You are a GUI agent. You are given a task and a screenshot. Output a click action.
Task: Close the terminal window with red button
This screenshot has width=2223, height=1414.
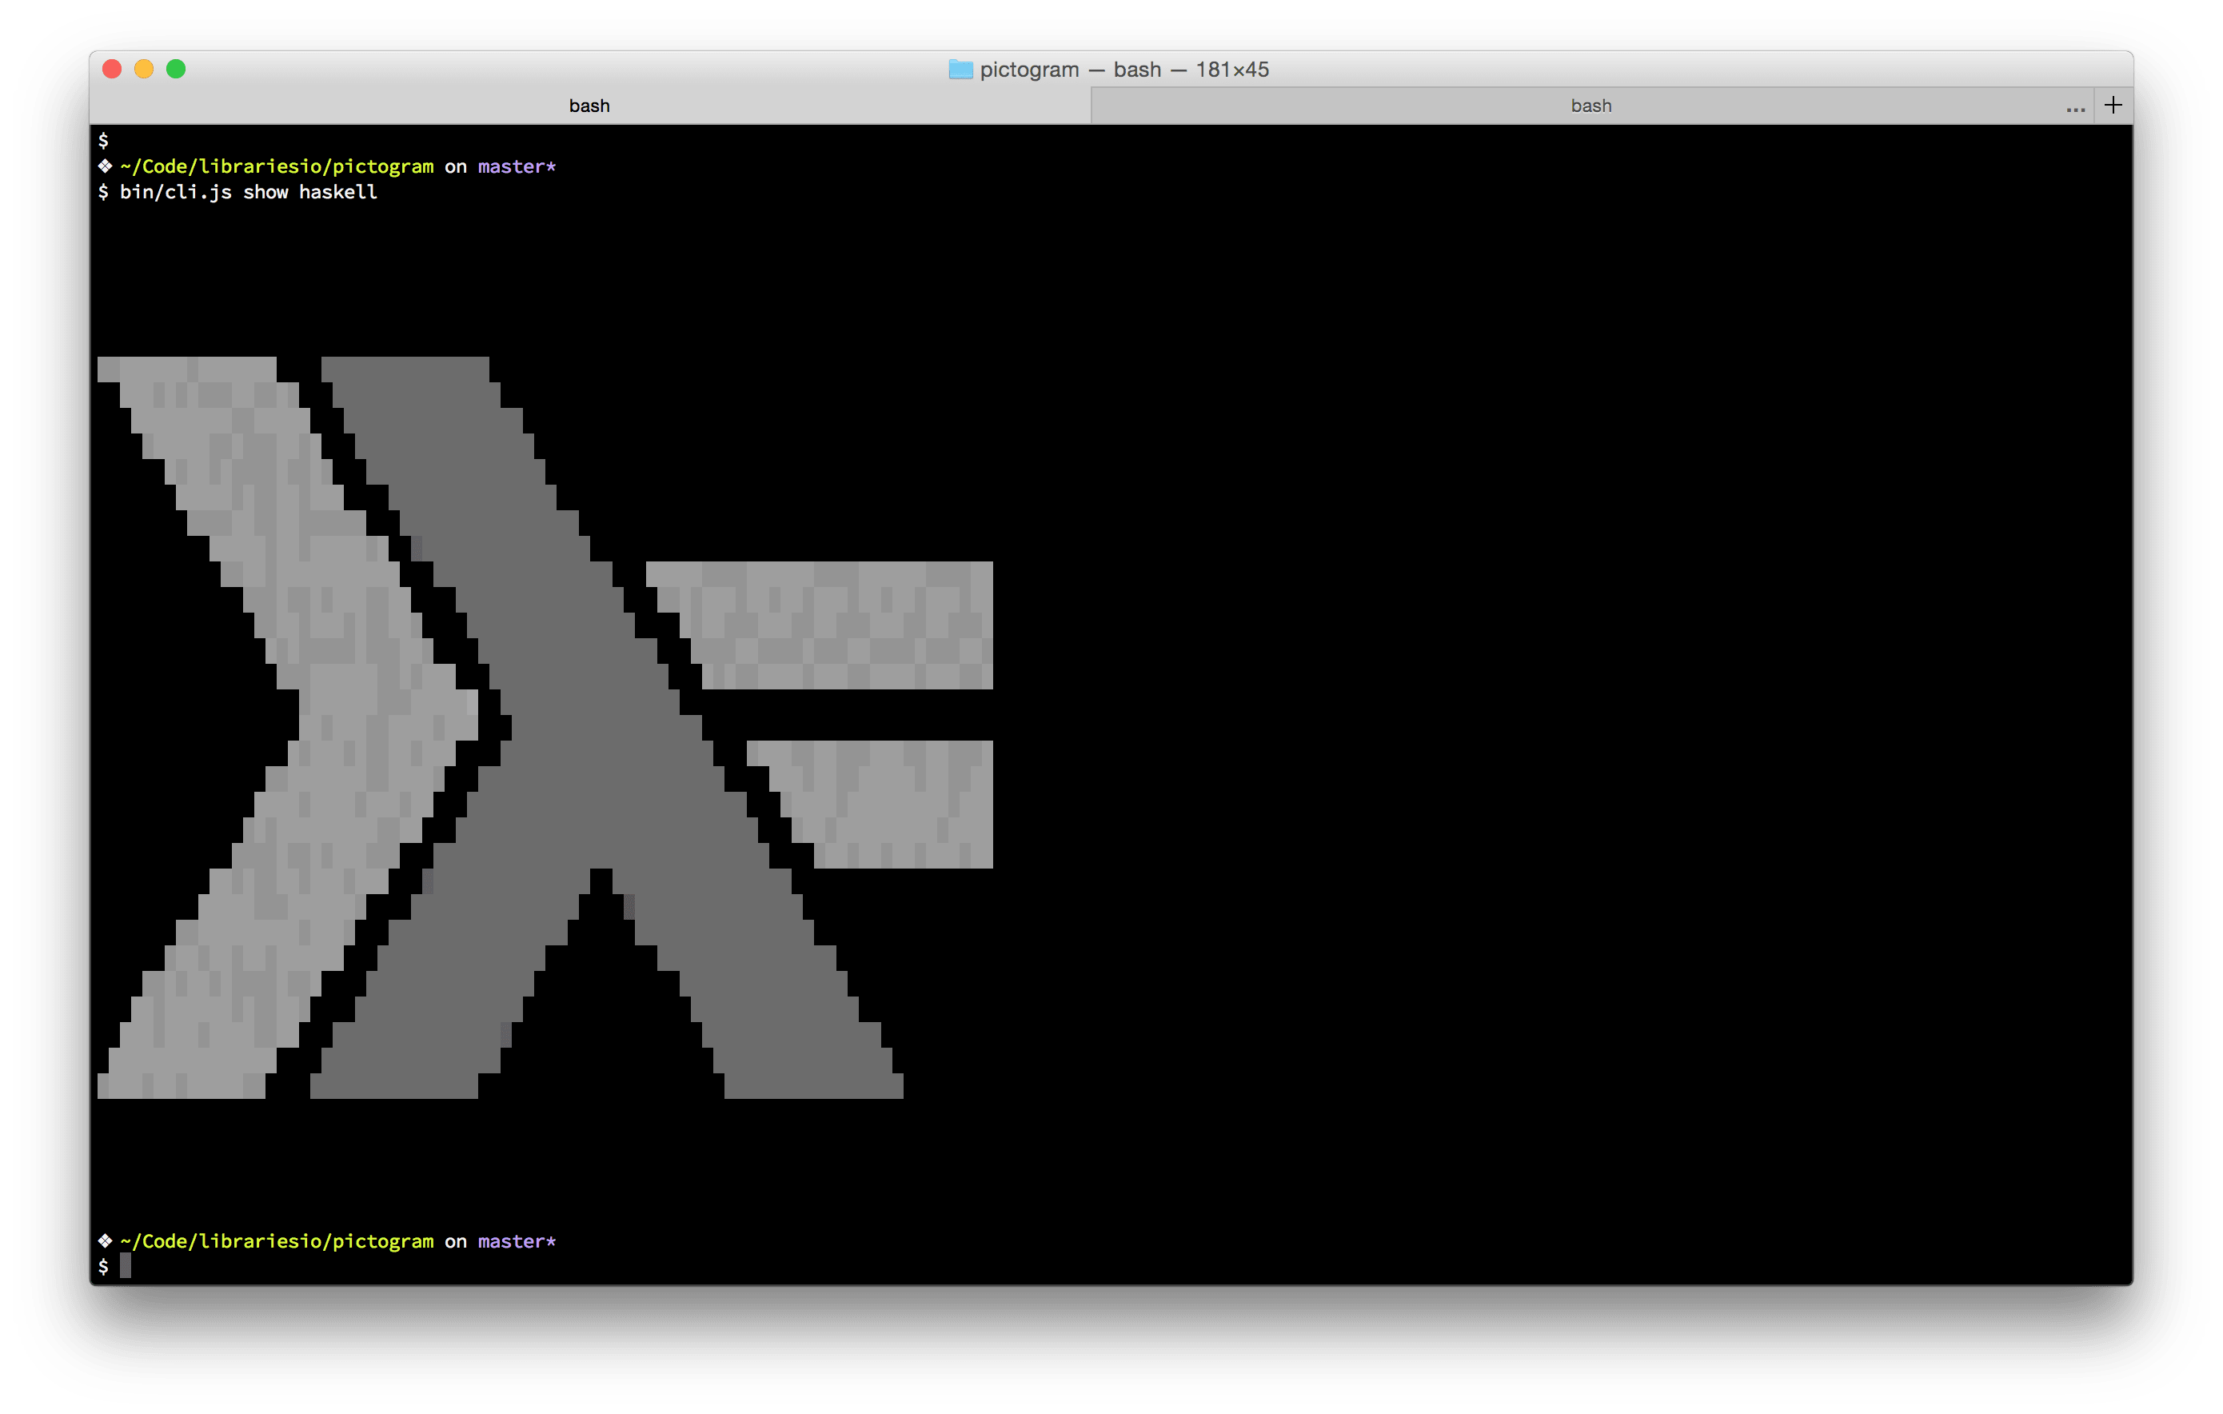click(x=112, y=70)
